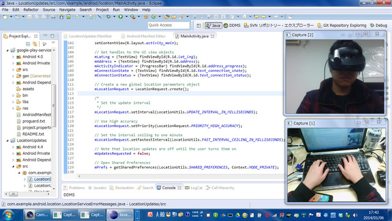Switch to the Java perspective
392x221 pixels.
[x=213, y=25]
